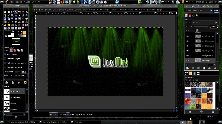Toggle Antialiasing checkbox
The width and height of the screenshot is (222, 124).
[5, 54]
